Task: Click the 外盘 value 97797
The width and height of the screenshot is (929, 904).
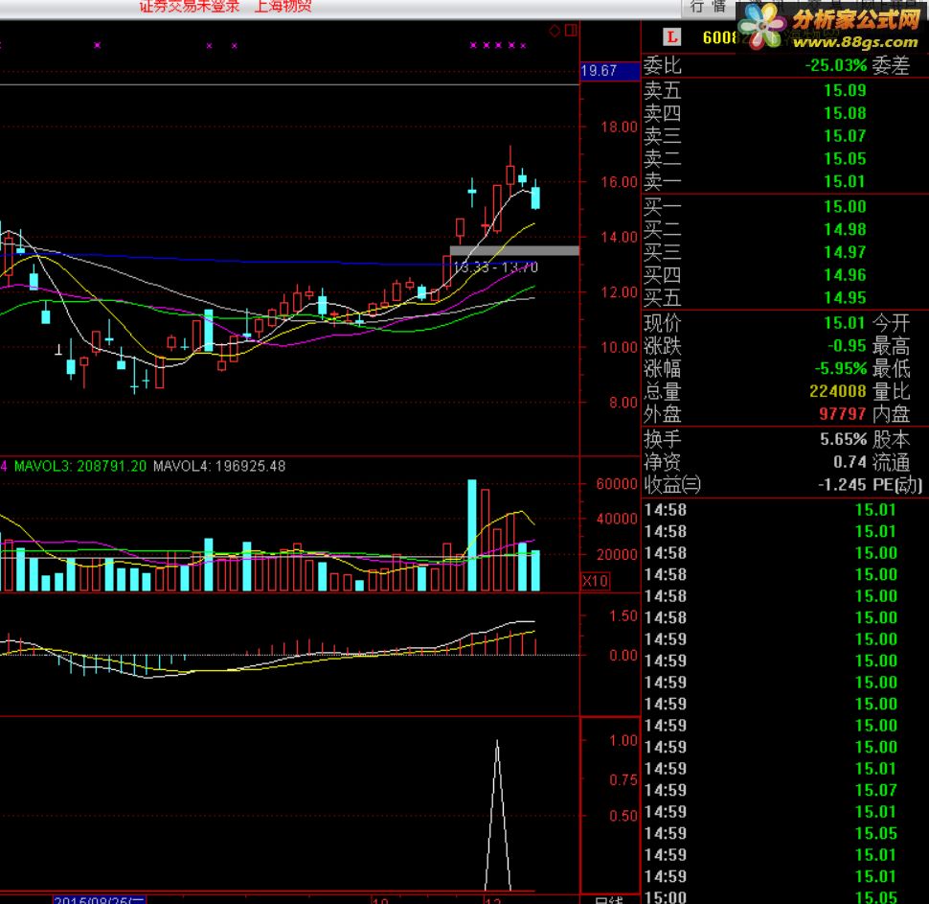Action: click(843, 414)
